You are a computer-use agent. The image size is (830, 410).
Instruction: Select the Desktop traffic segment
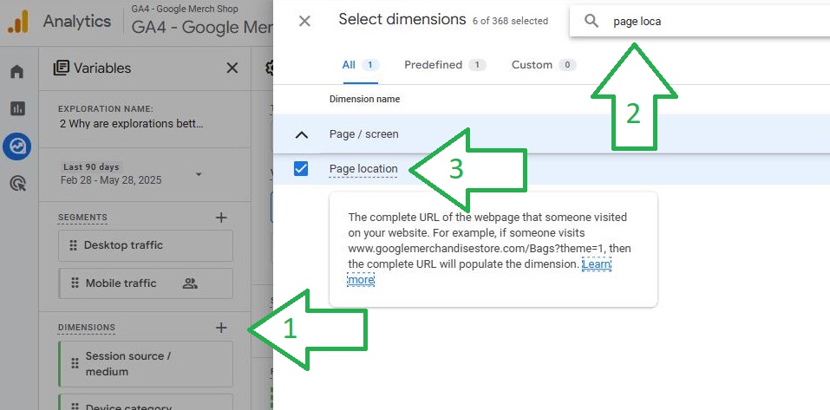(146, 245)
